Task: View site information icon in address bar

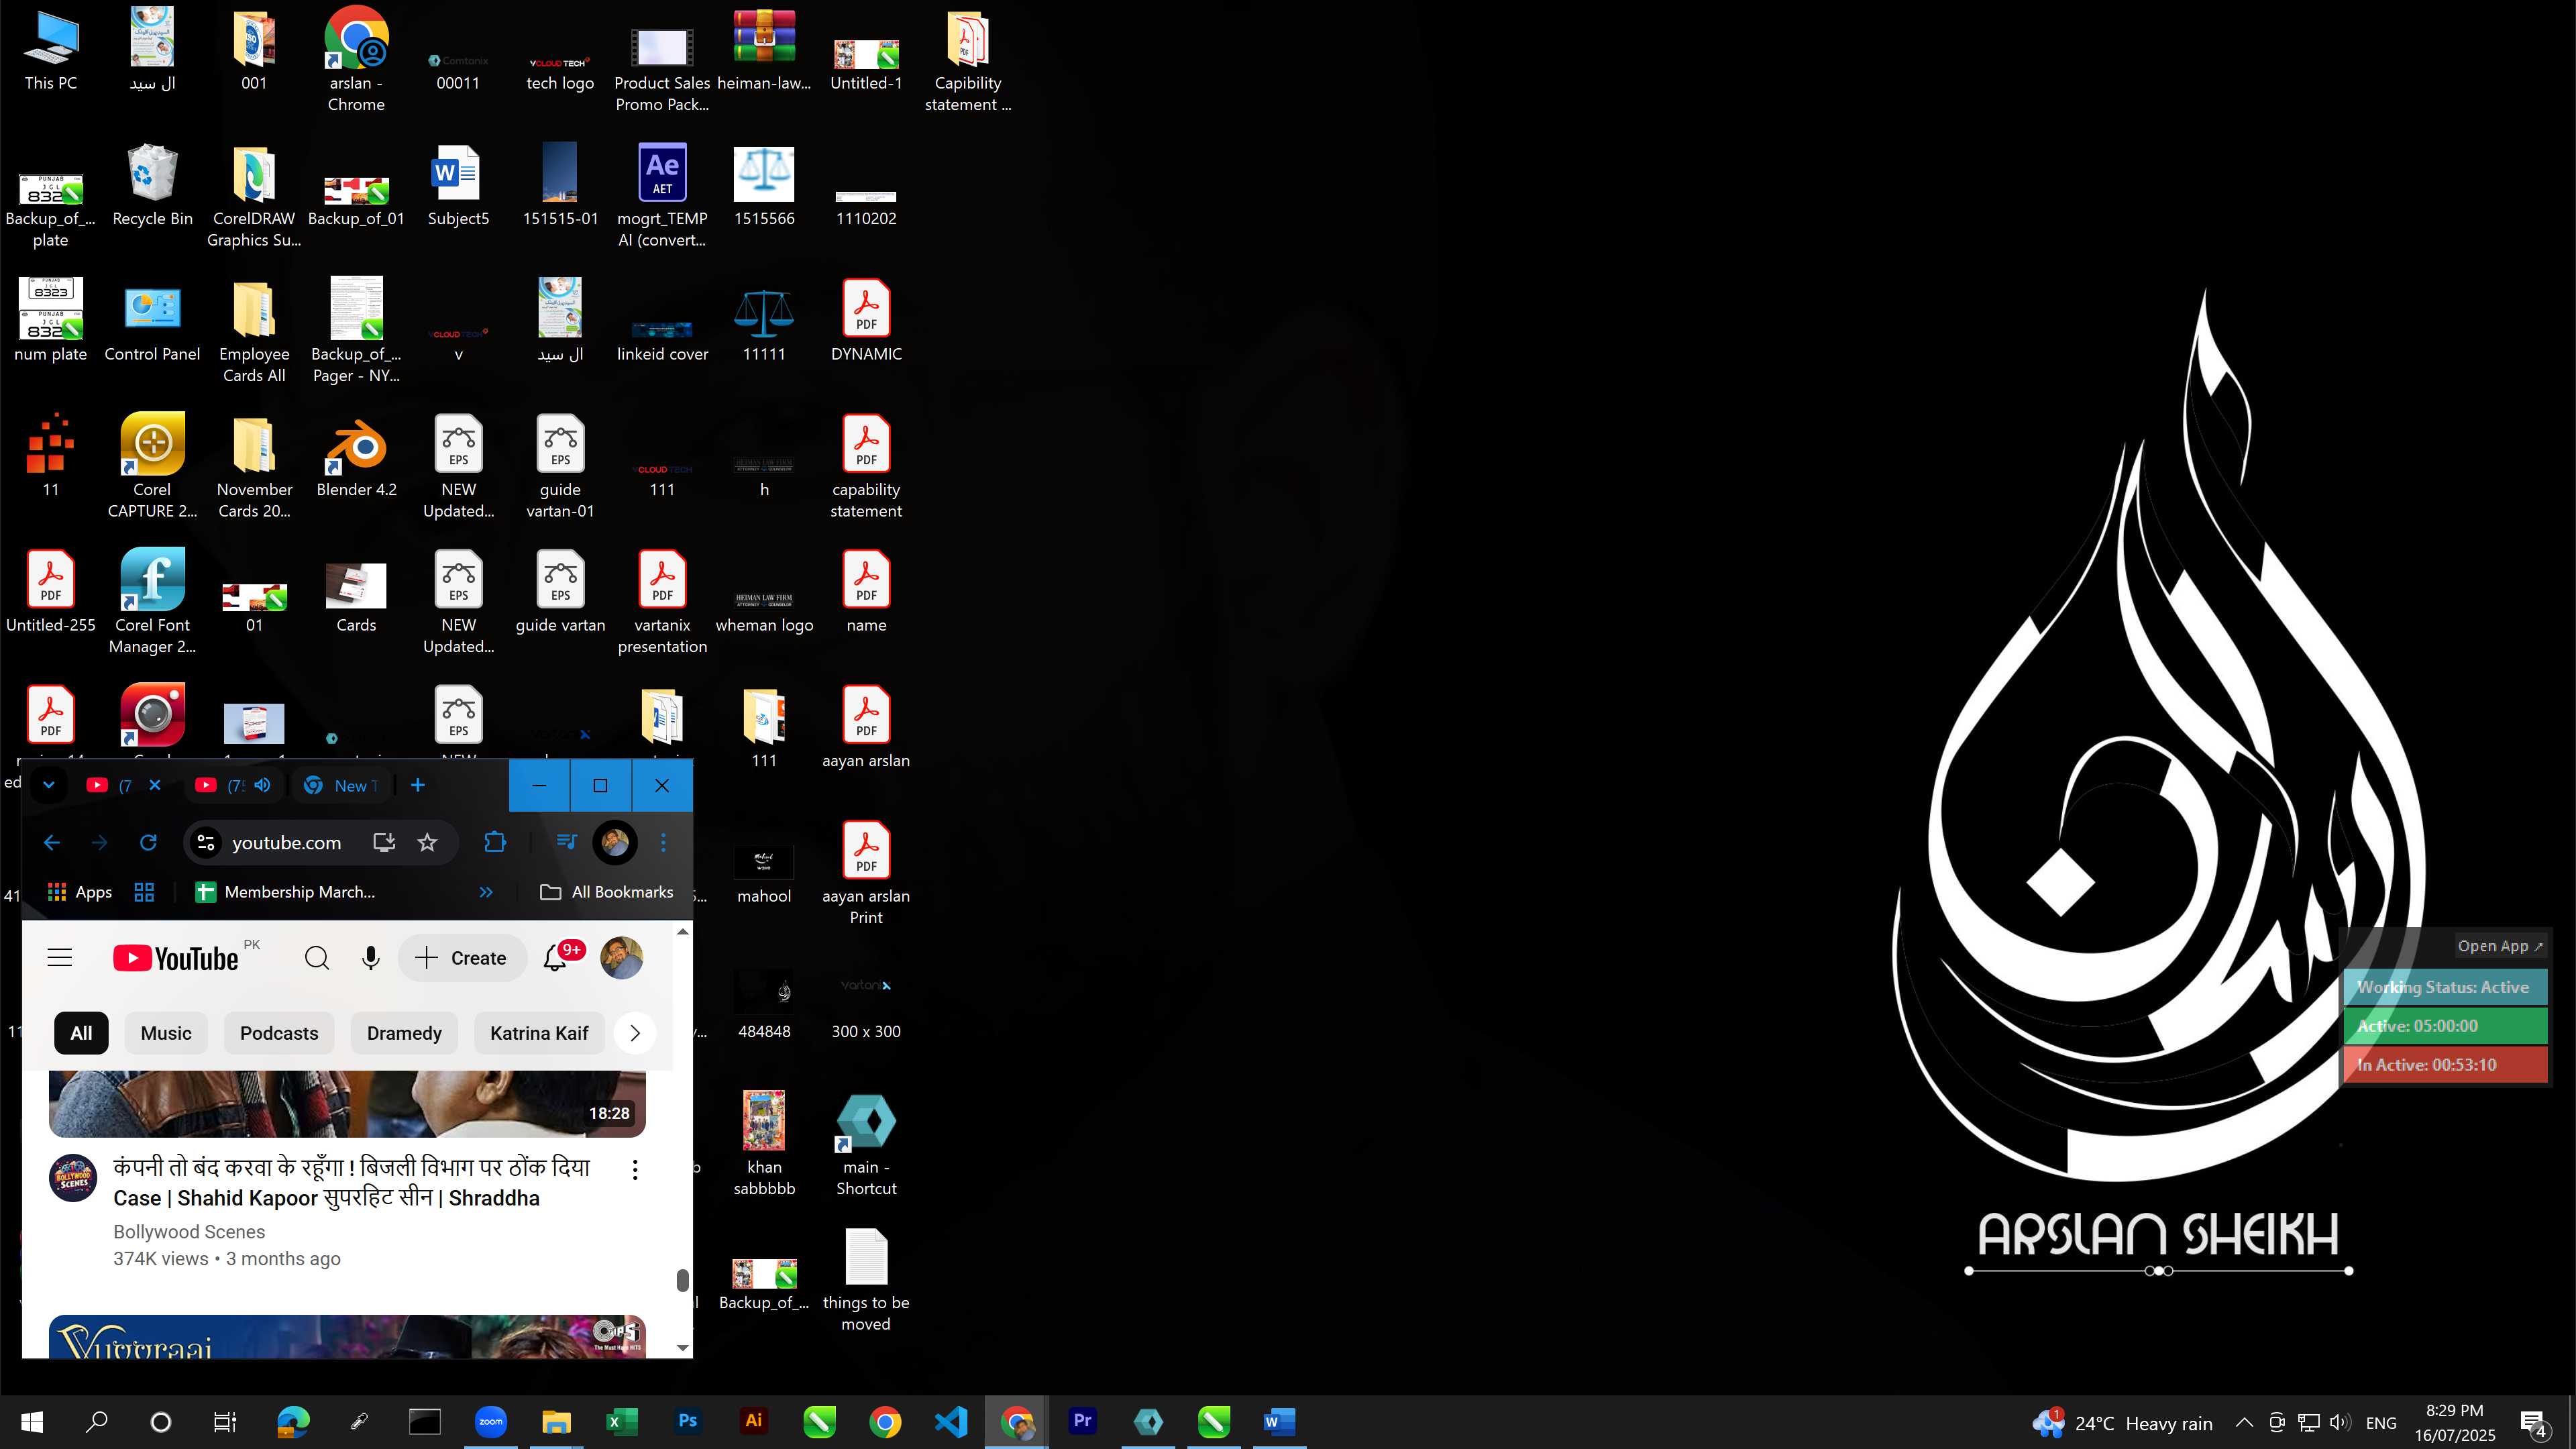Action: 206,843
